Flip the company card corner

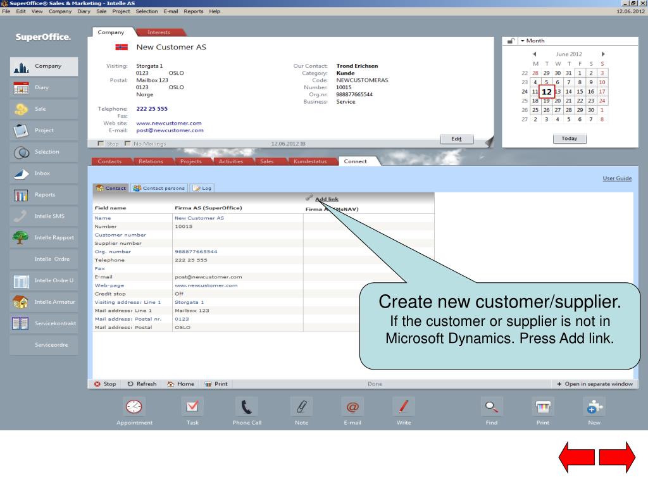pyautogui.click(x=489, y=142)
